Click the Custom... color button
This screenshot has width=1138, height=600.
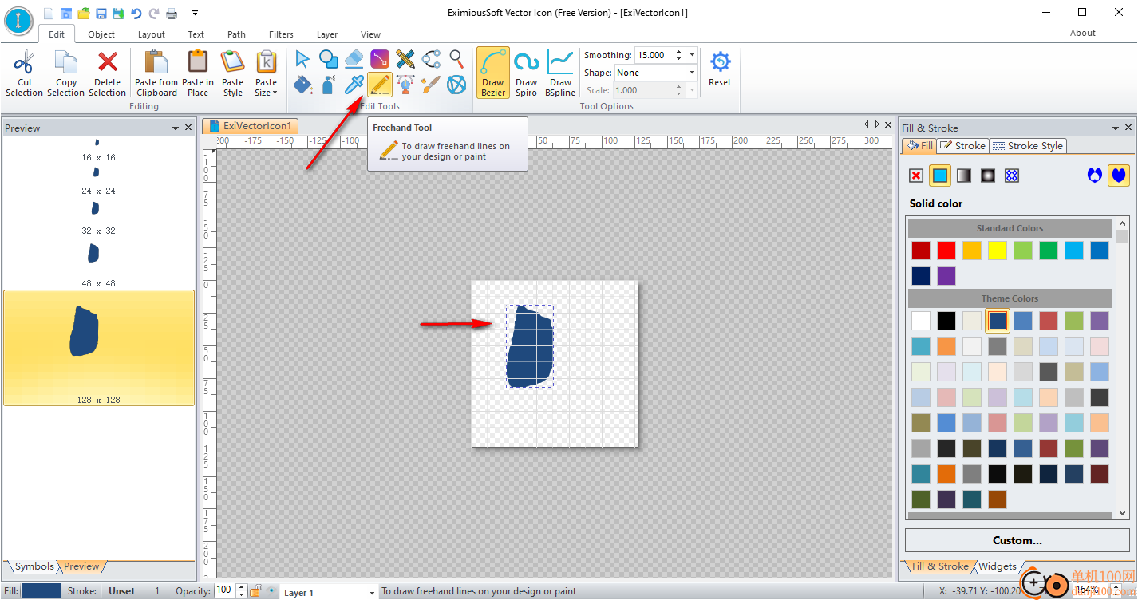click(x=1017, y=540)
